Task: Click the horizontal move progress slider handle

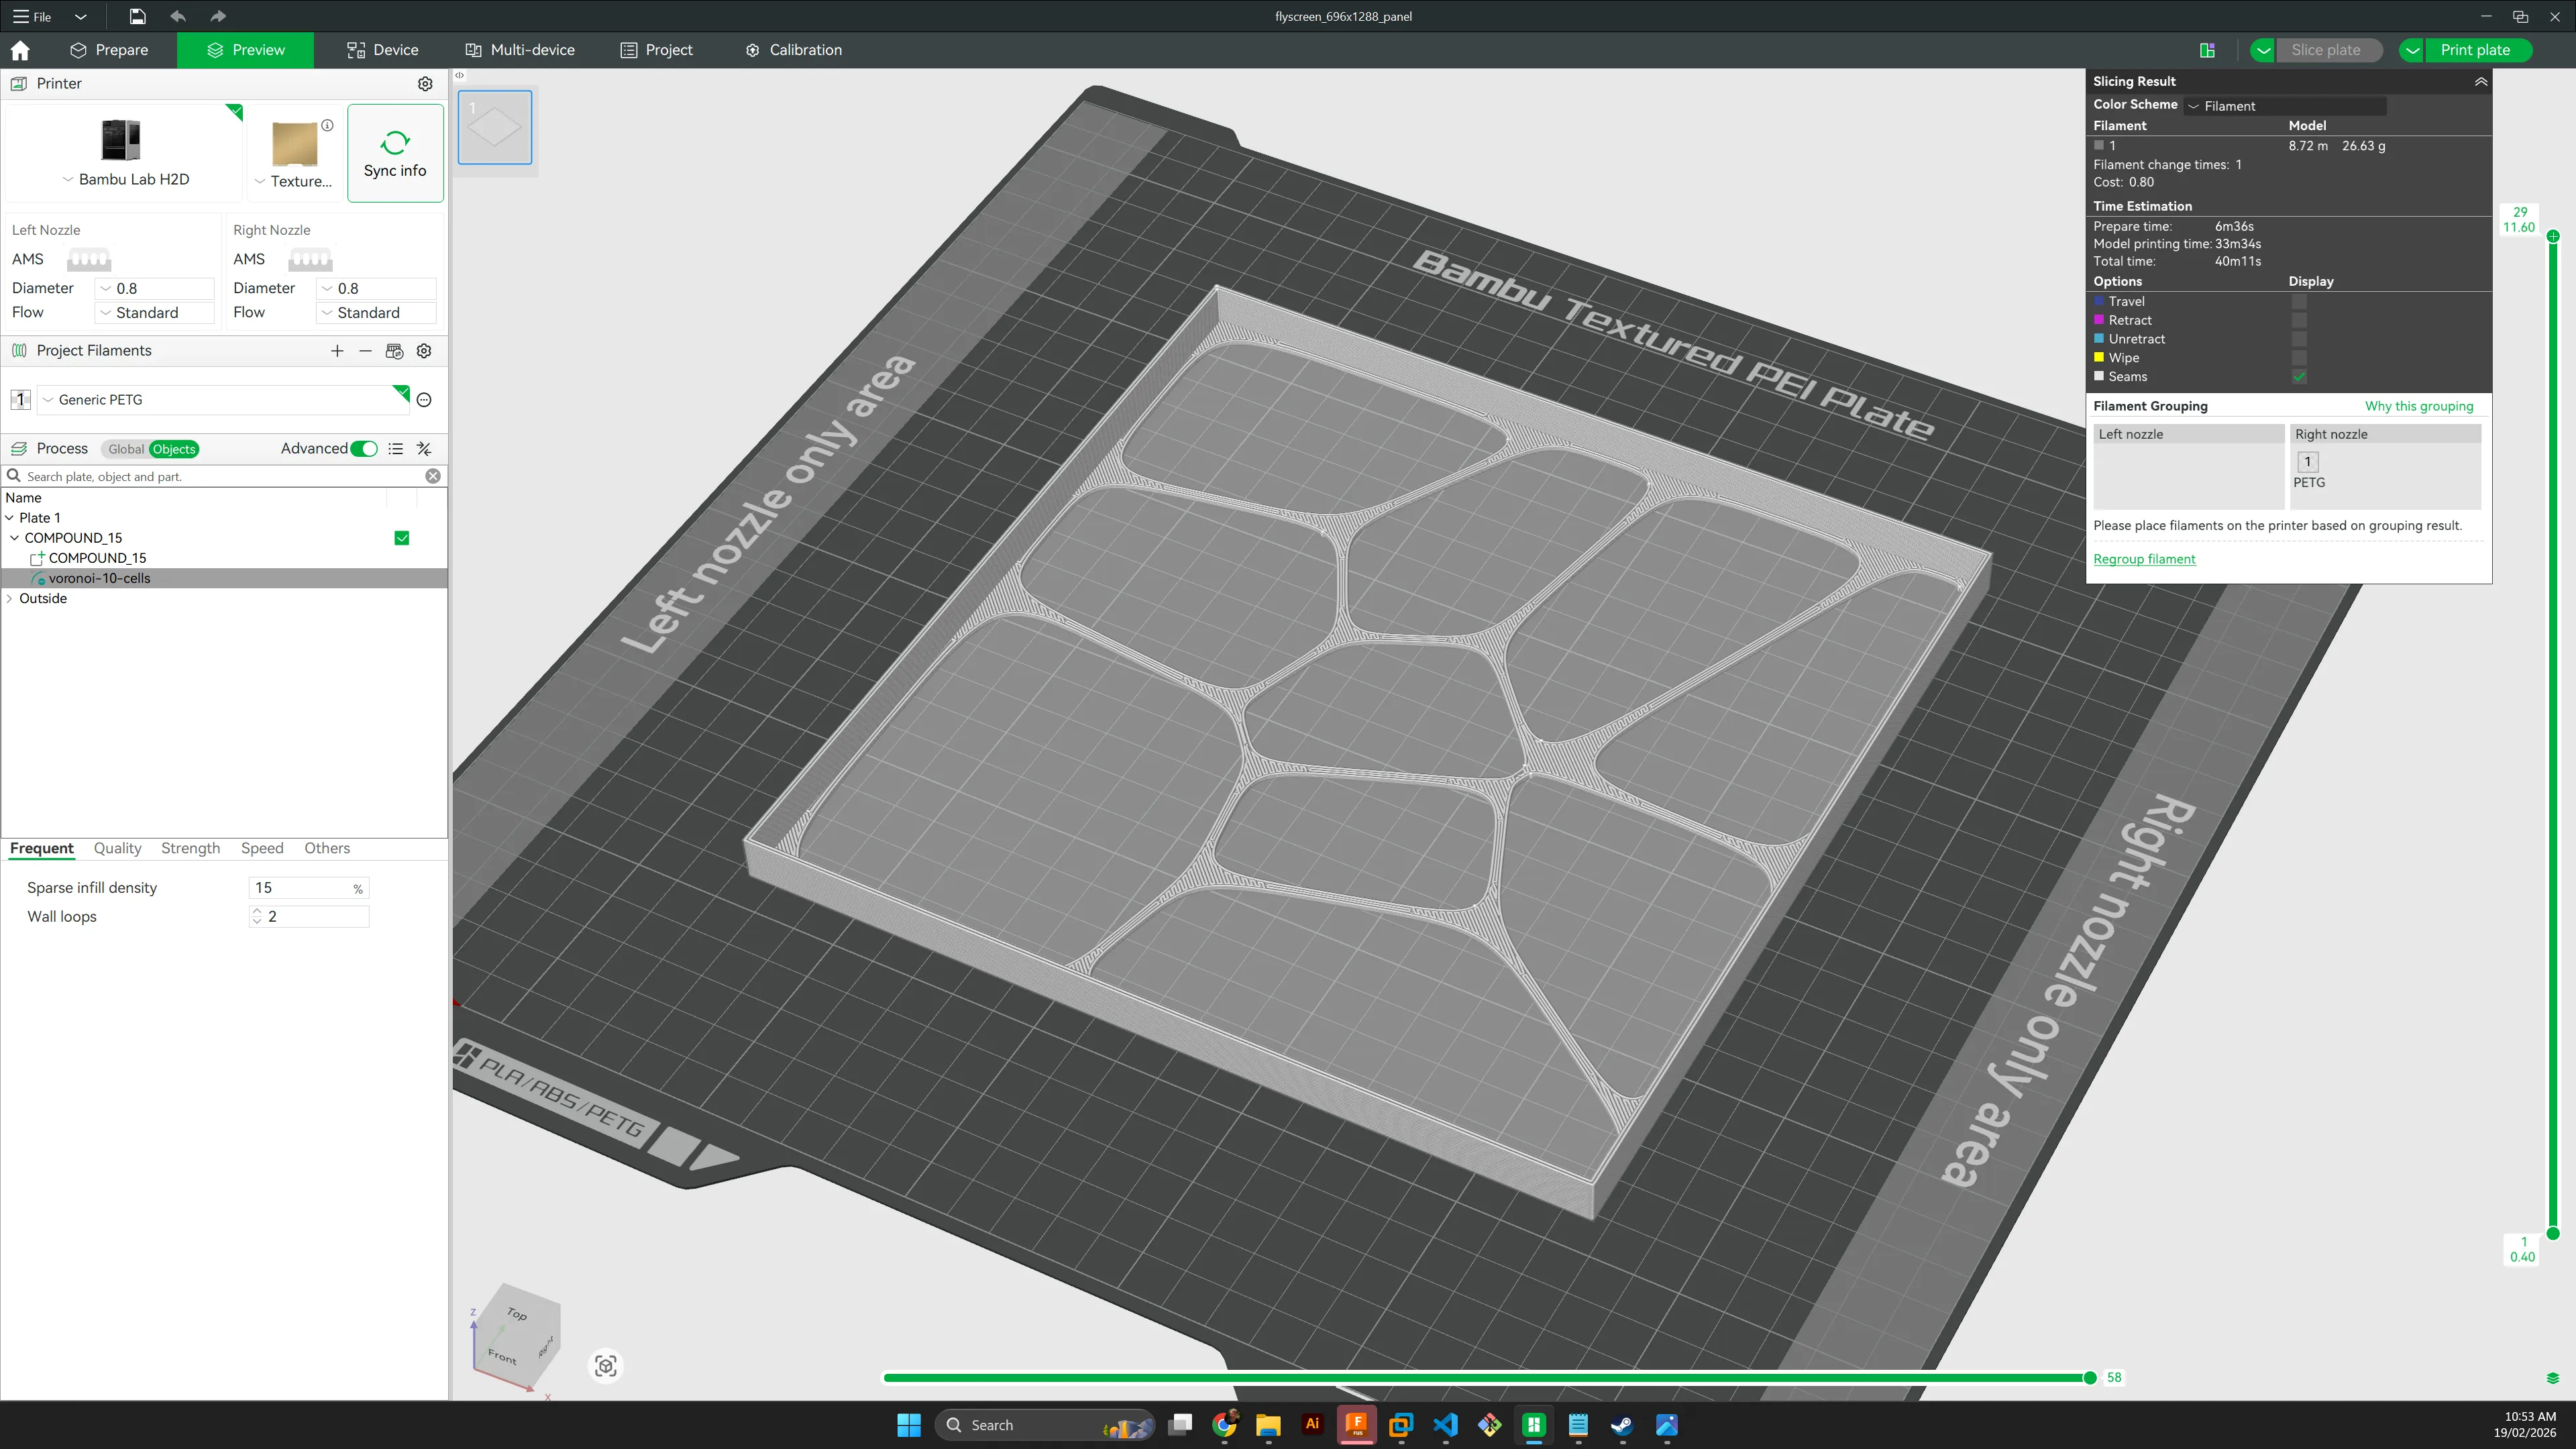Action: click(2089, 1378)
